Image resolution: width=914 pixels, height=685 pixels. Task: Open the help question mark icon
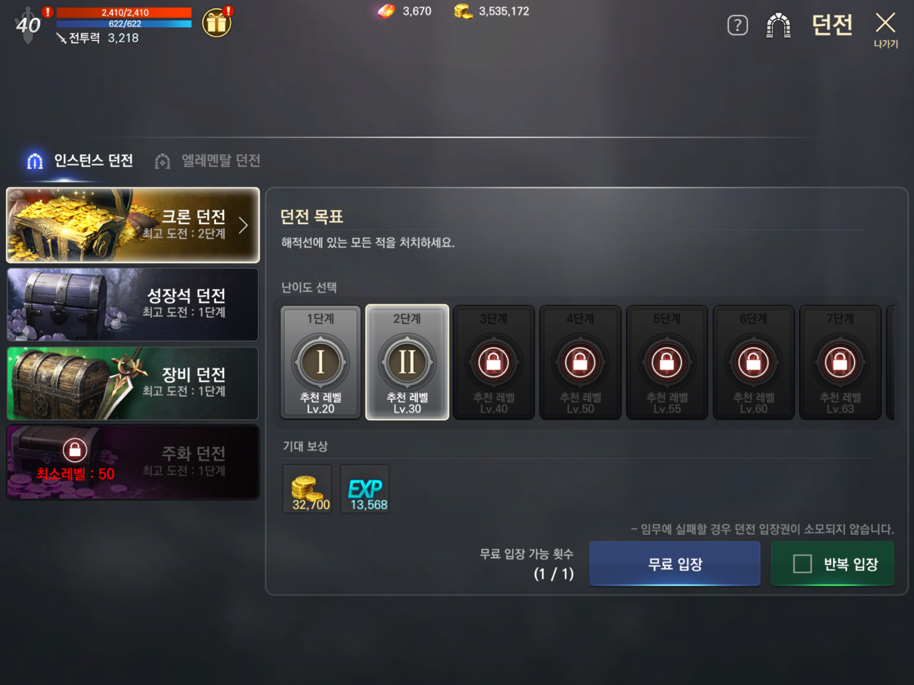[737, 25]
